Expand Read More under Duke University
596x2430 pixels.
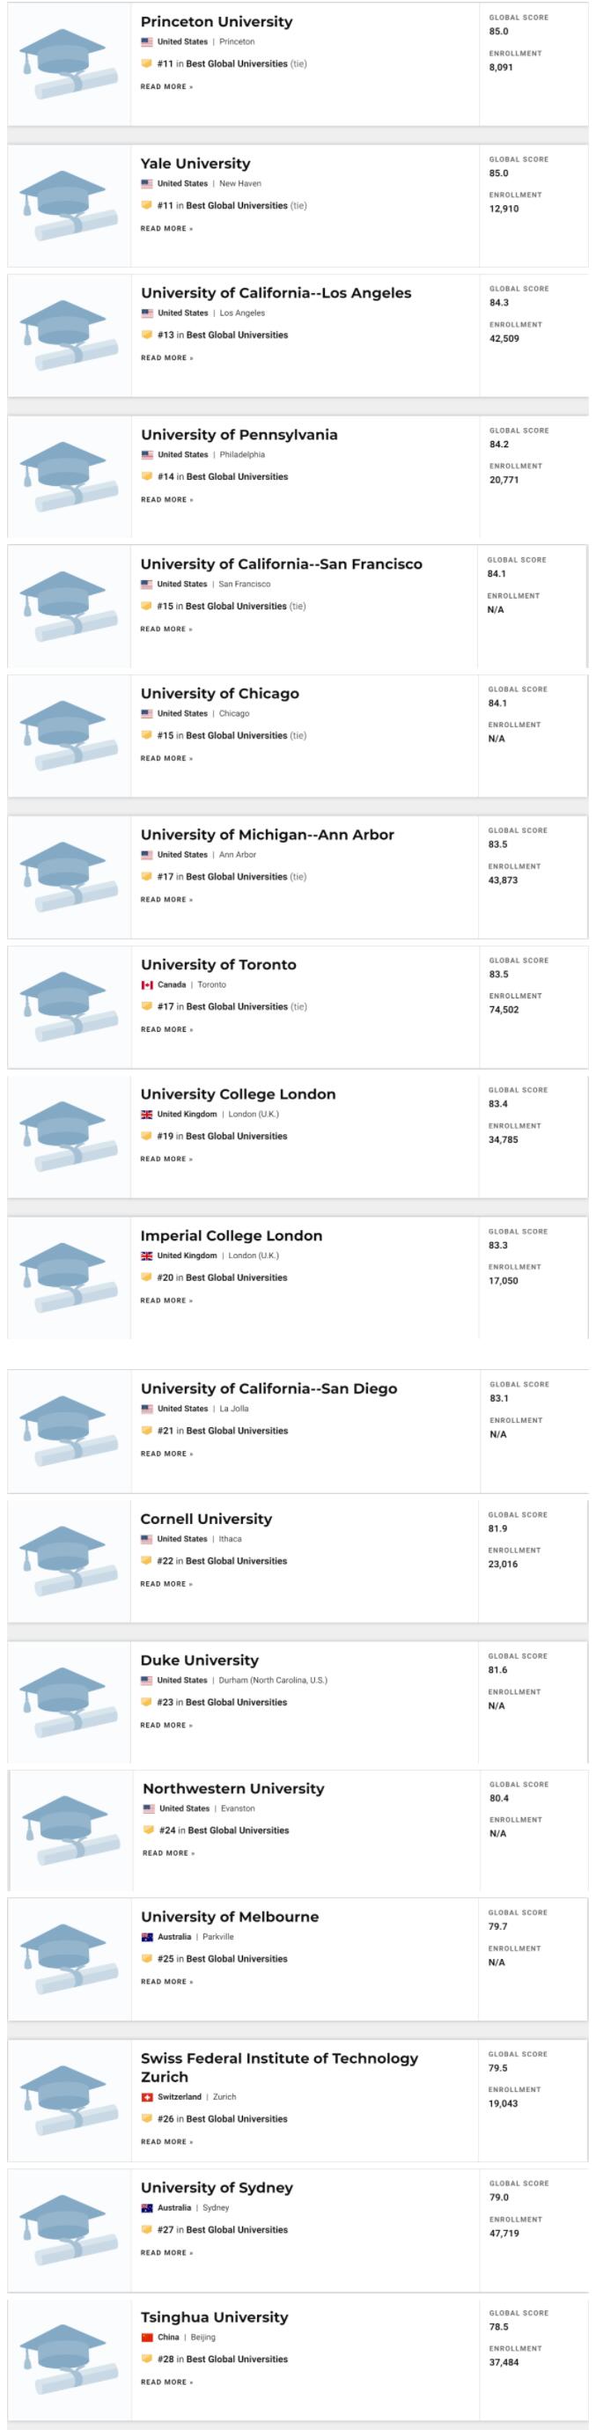click(x=166, y=1726)
